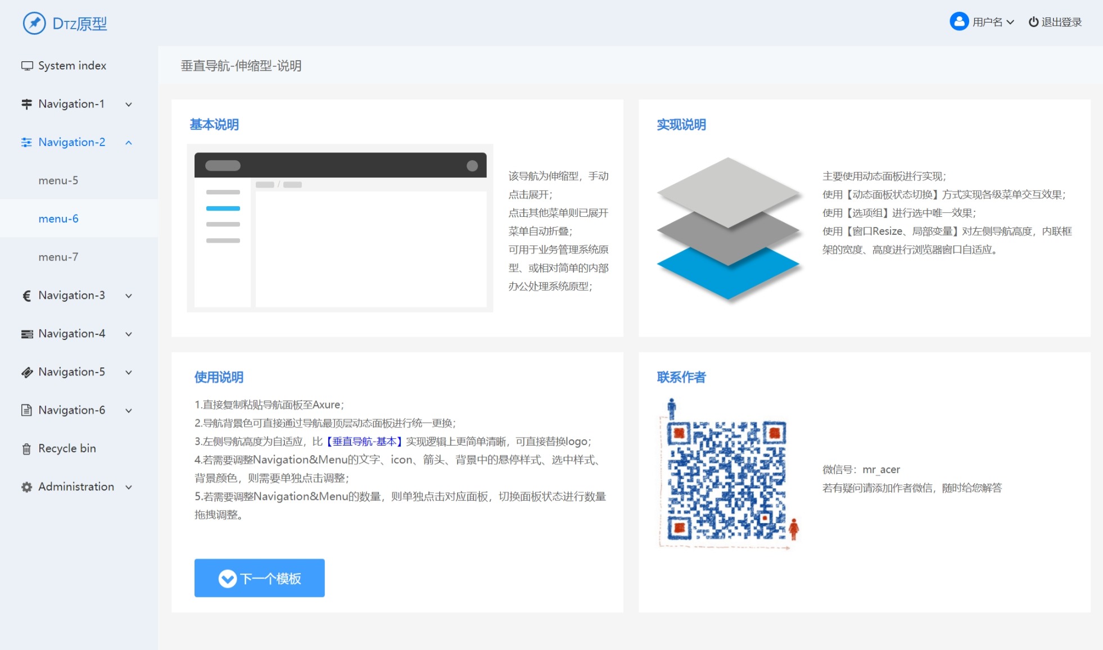Click the down-arrow circle icon on 下一个模板
This screenshot has height=650, width=1103.
(x=227, y=578)
